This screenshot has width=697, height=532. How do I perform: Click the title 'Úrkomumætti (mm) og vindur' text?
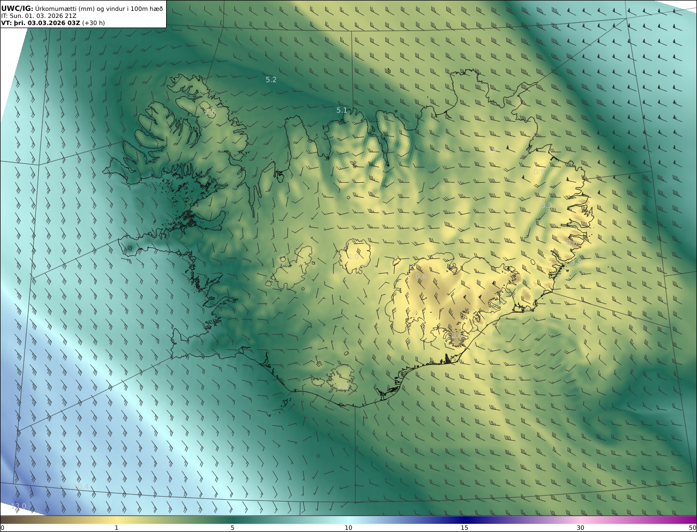coord(84,8)
